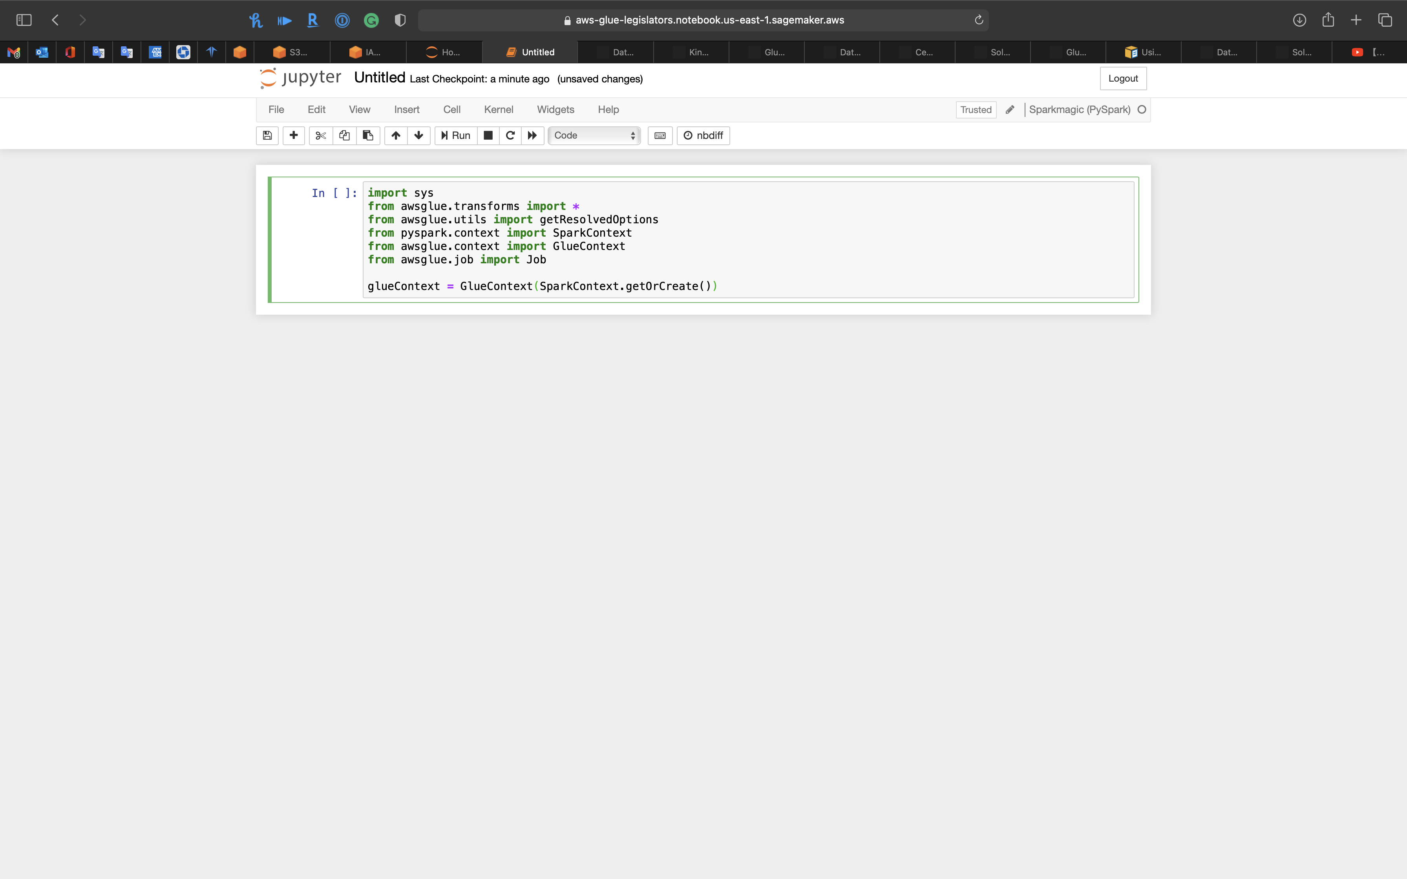The height and width of the screenshot is (879, 1407).
Task: Save notebook with the floppy disk icon
Action: coord(267,135)
